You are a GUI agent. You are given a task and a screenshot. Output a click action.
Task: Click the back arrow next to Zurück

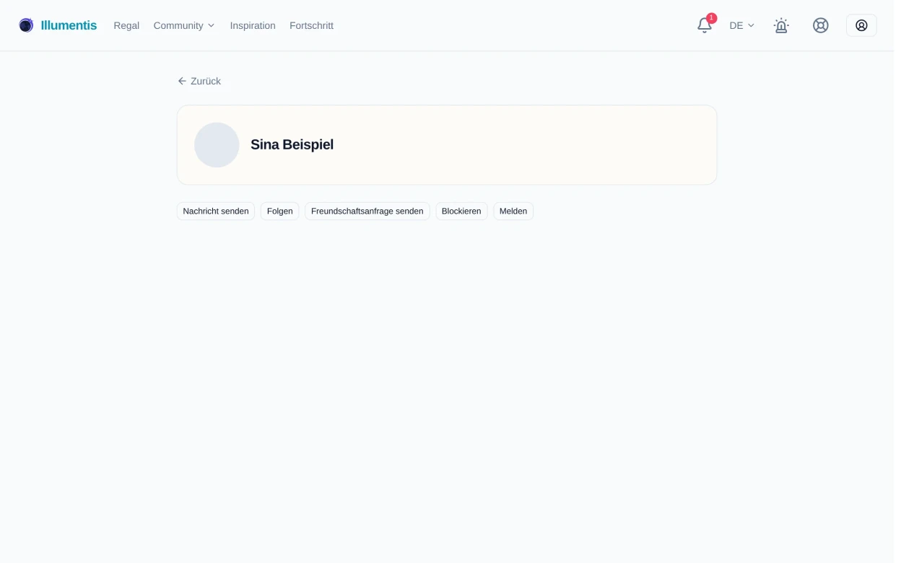click(x=182, y=81)
